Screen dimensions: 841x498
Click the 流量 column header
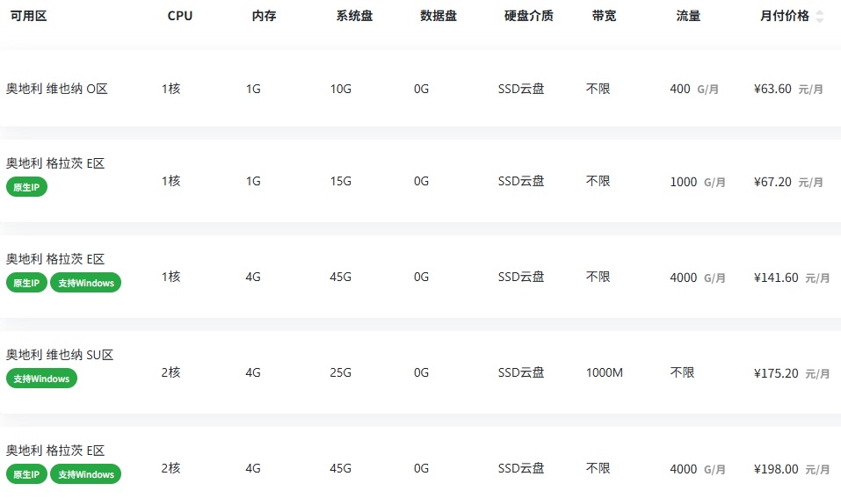(688, 16)
